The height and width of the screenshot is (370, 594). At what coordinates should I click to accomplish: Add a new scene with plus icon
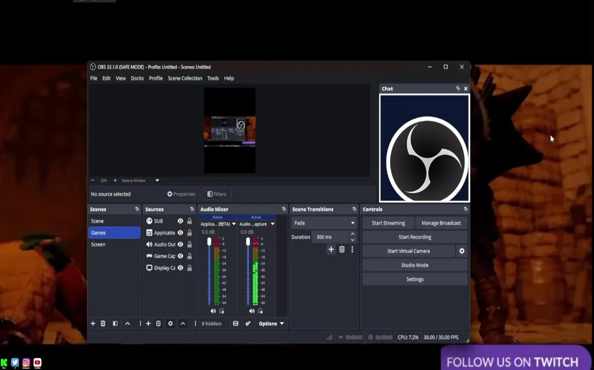tap(93, 323)
